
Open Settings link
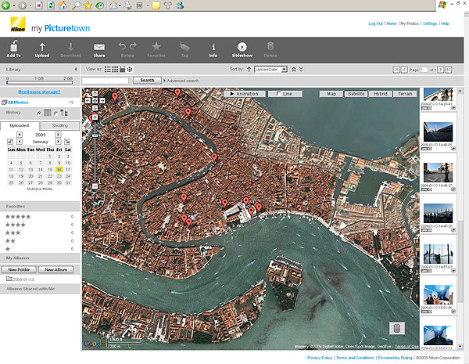point(430,23)
